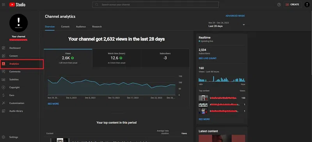Click 2,534 subscribers count
The height and width of the screenshot is (142, 312).
tap(202, 50)
